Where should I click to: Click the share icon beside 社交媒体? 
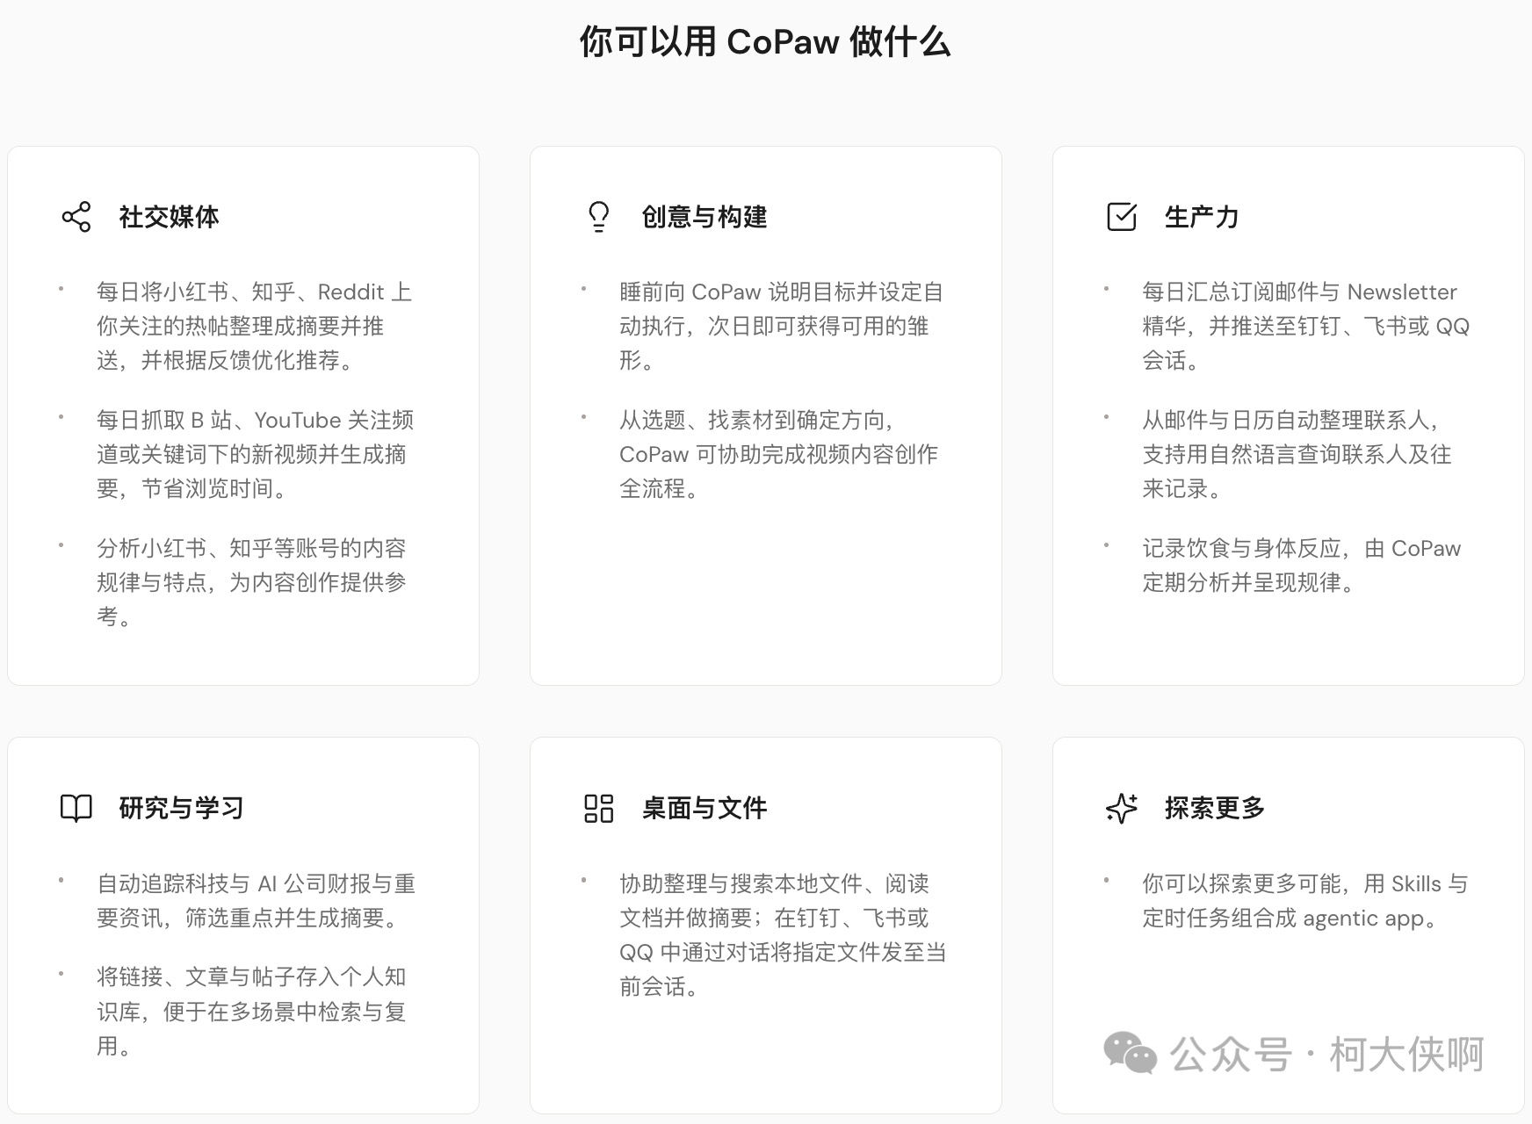pyautogui.click(x=76, y=217)
